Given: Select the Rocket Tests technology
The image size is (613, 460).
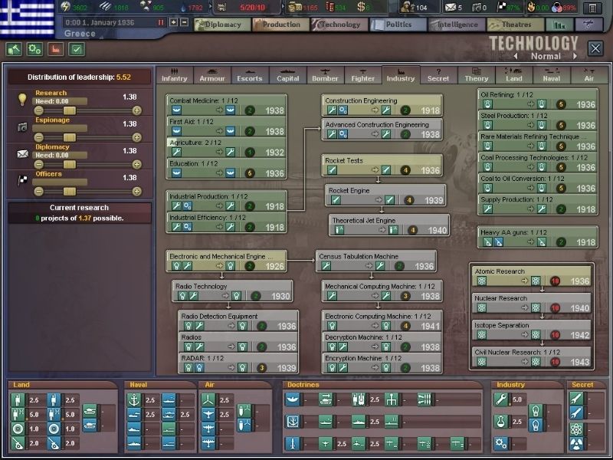Looking at the screenshot, I should tap(382, 165).
